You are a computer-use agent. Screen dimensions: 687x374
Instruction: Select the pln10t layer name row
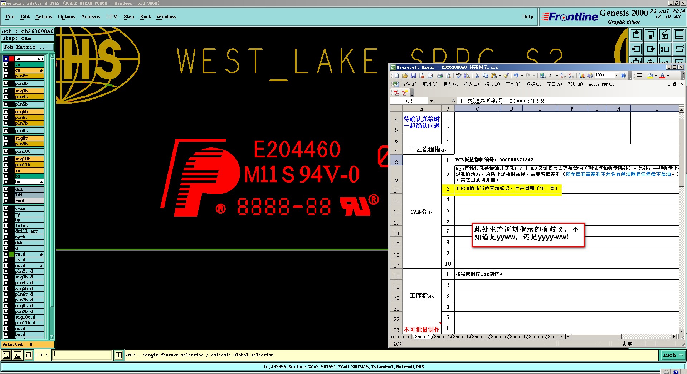[29, 151]
